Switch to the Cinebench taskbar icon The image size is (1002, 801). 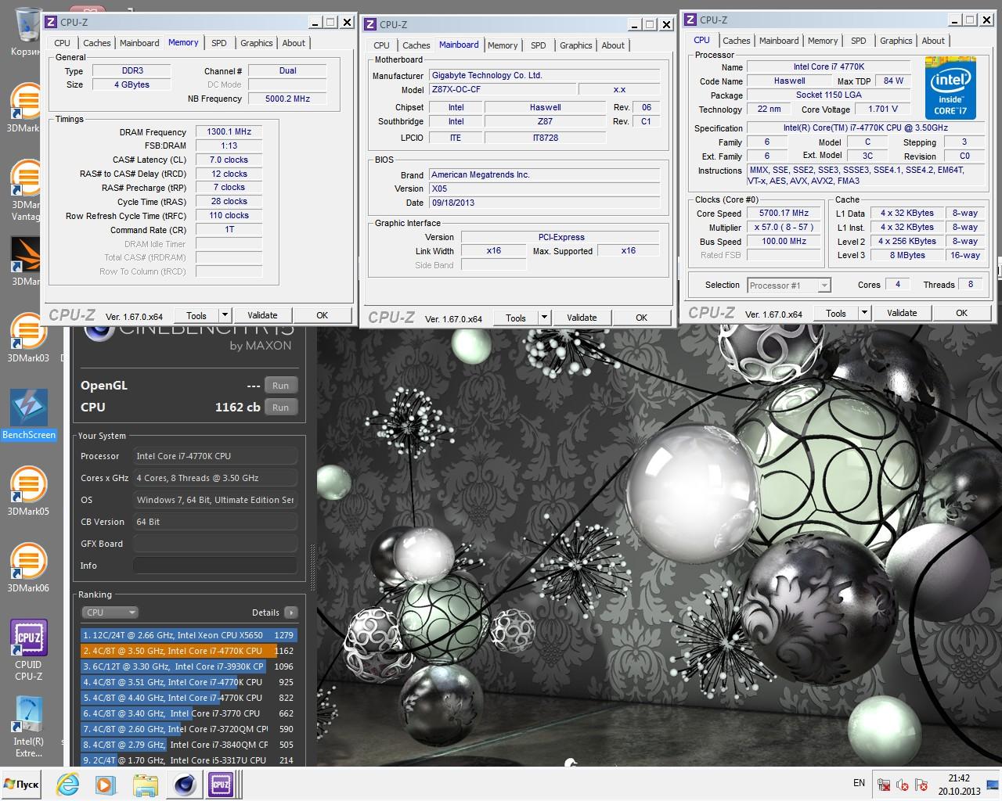point(185,784)
